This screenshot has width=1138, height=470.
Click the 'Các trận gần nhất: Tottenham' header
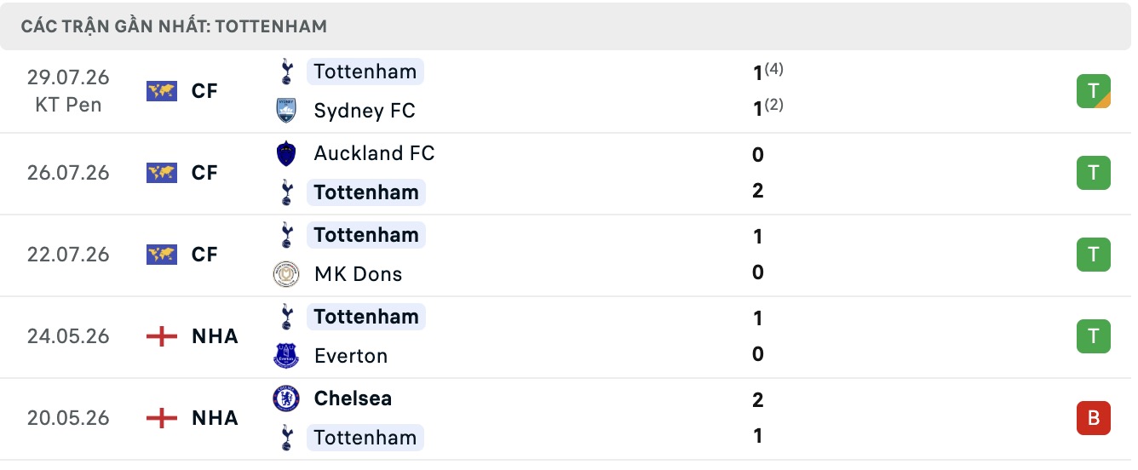coord(174,26)
